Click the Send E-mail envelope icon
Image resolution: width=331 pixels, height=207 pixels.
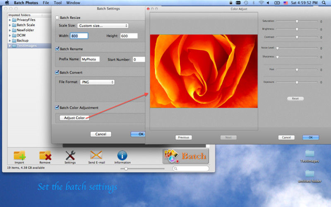96,156
